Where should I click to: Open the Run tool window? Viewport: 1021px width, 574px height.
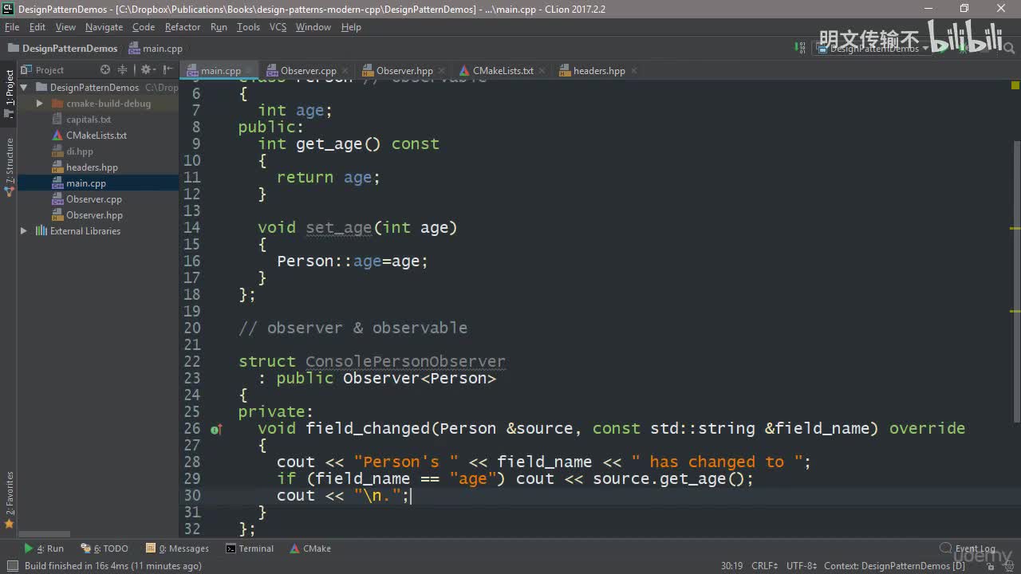44,548
